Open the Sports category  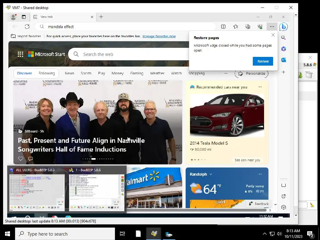86,73
